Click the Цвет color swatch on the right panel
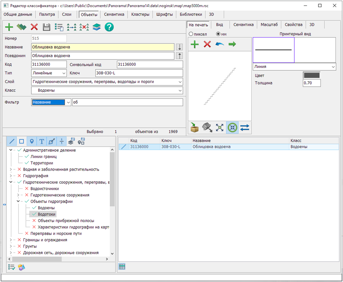The height and width of the screenshot is (282, 343). (x=311, y=76)
